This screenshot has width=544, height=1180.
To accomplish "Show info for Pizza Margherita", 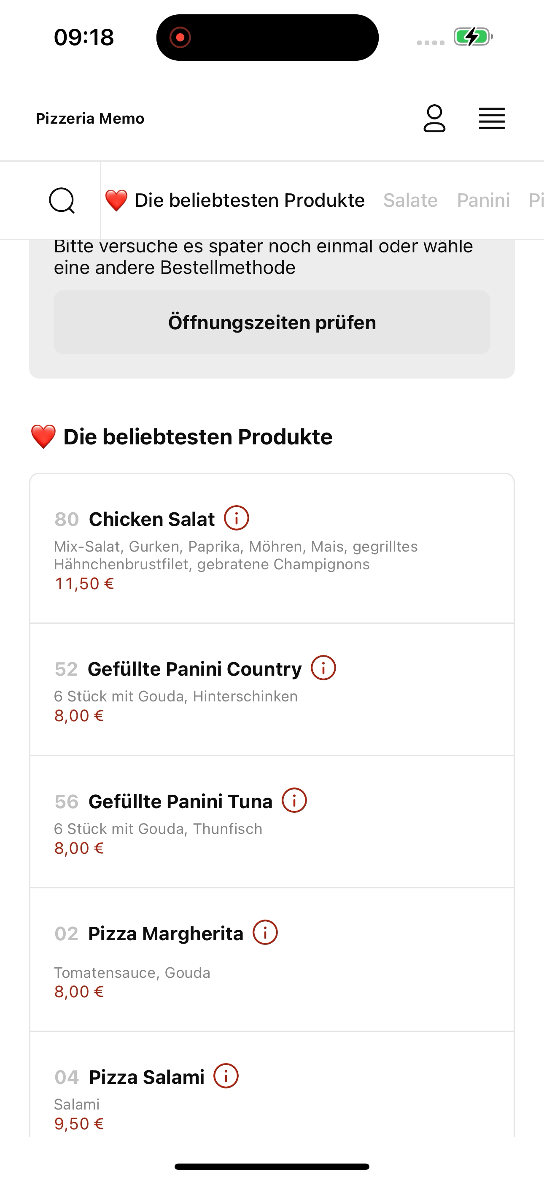I will click(x=265, y=932).
